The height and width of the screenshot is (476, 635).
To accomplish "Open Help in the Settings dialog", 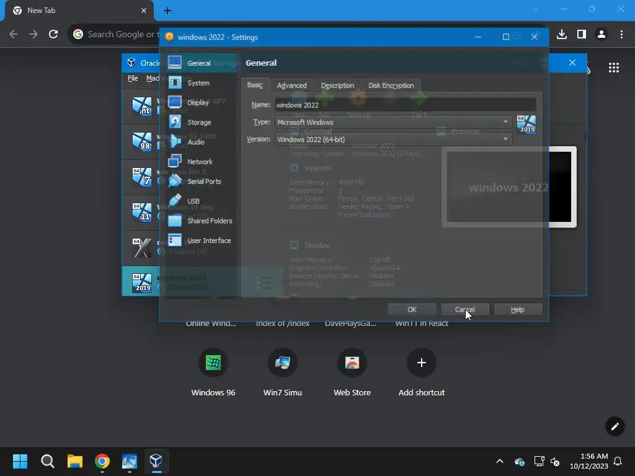I will click(x=518, y=309).
